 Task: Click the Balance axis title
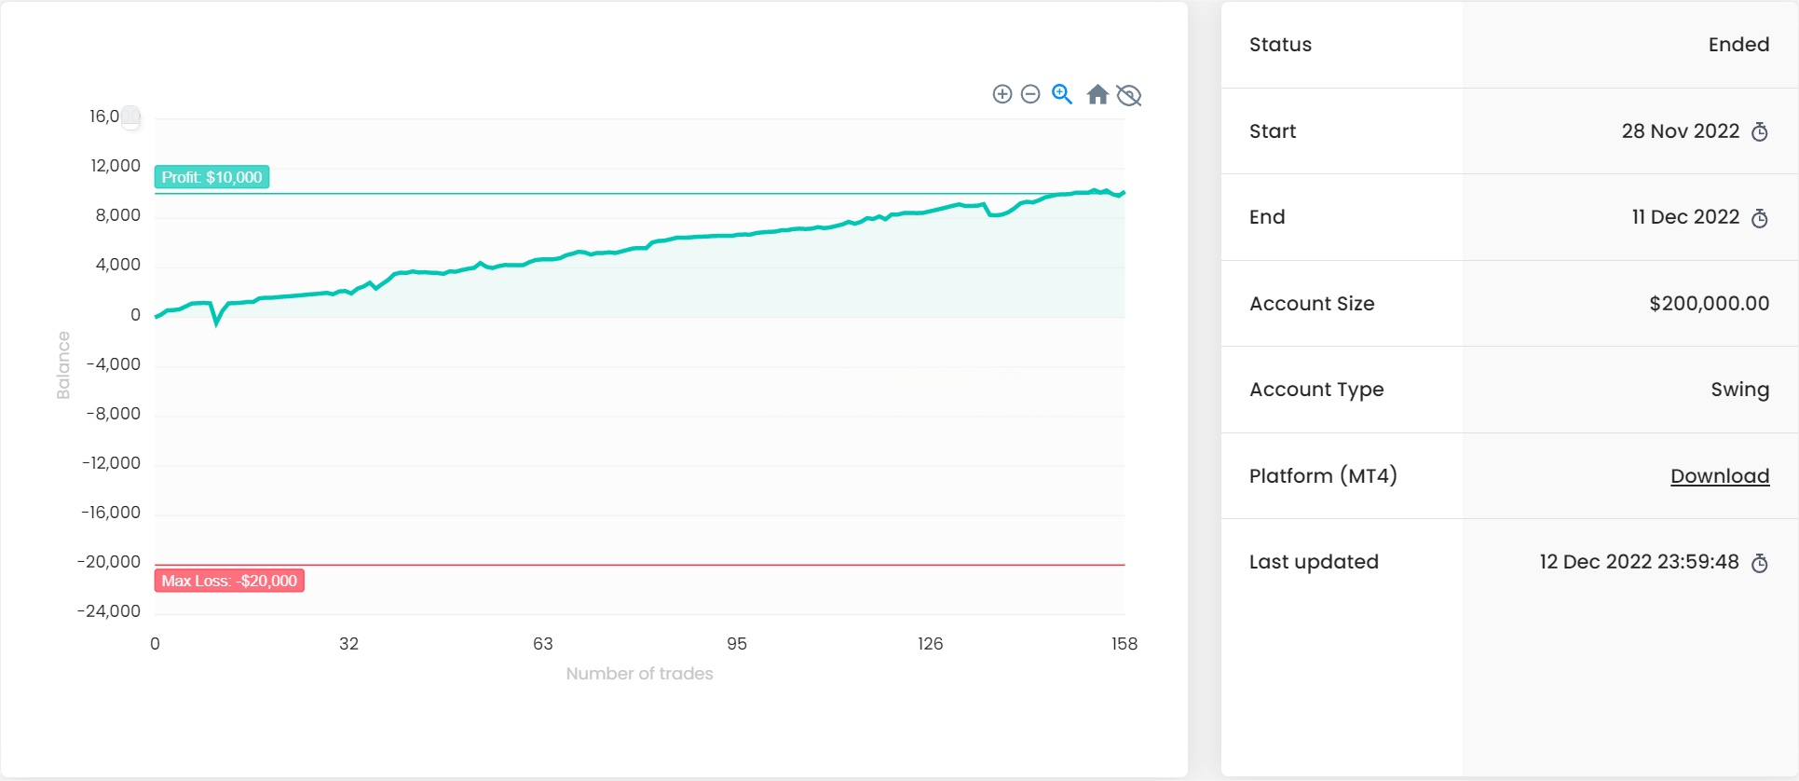pyautogui.click(x=63, y=365)
